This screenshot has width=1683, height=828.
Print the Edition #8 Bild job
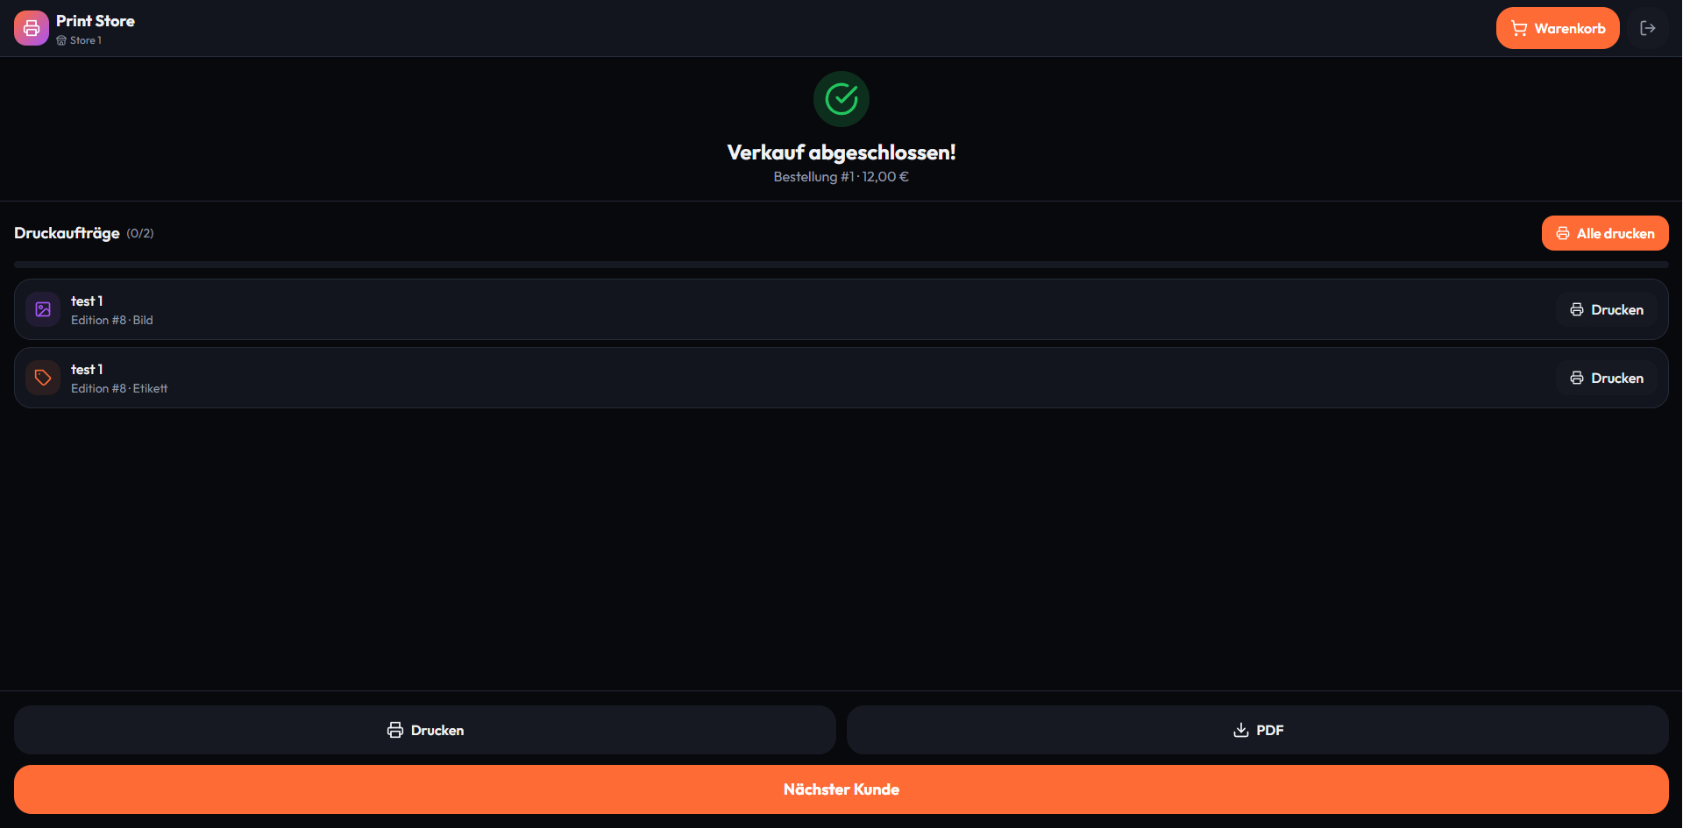tap(1607, 309)
